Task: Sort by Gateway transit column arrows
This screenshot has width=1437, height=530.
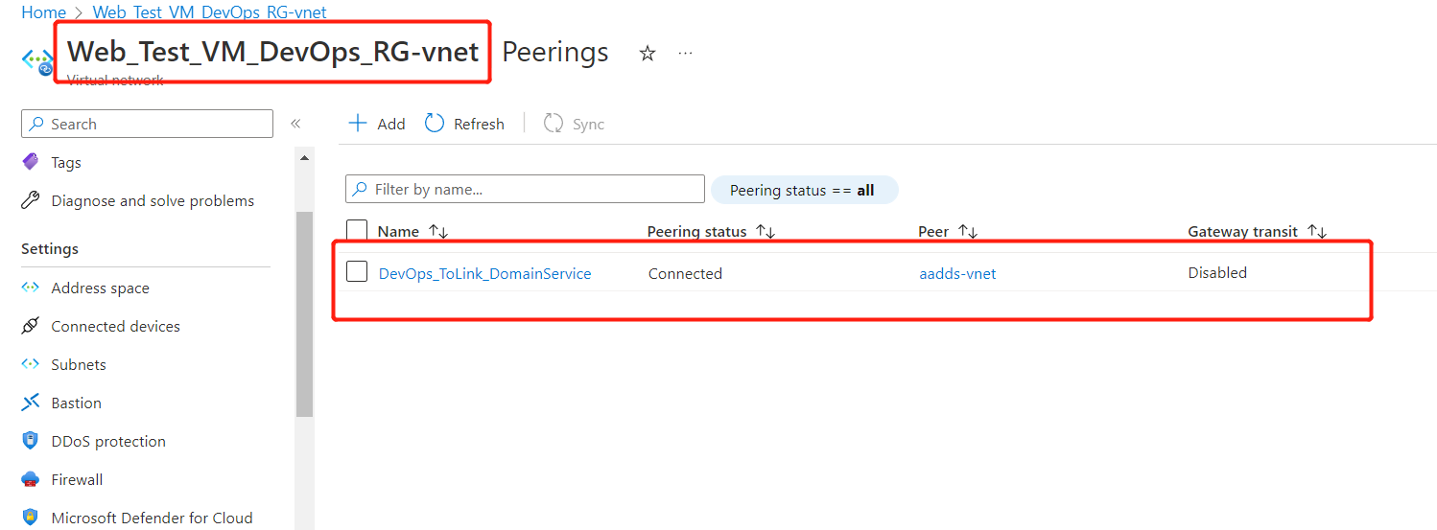Action: tap(1317, 231)
